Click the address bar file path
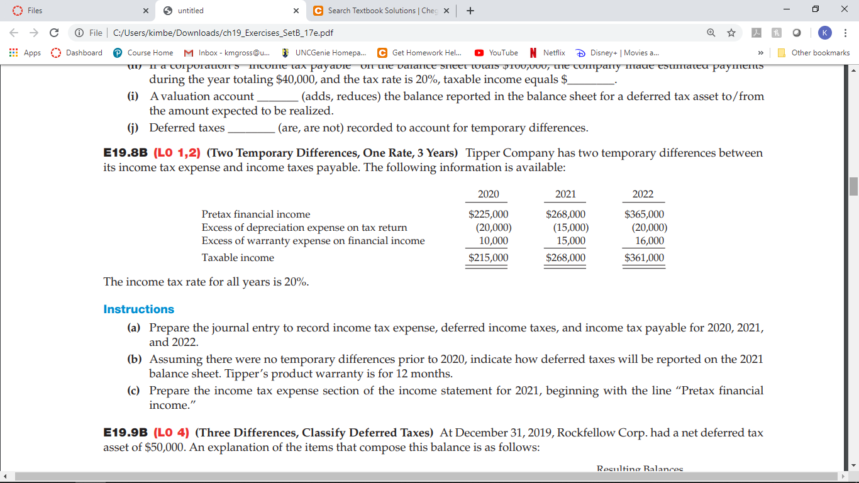 tap(223, 33)
